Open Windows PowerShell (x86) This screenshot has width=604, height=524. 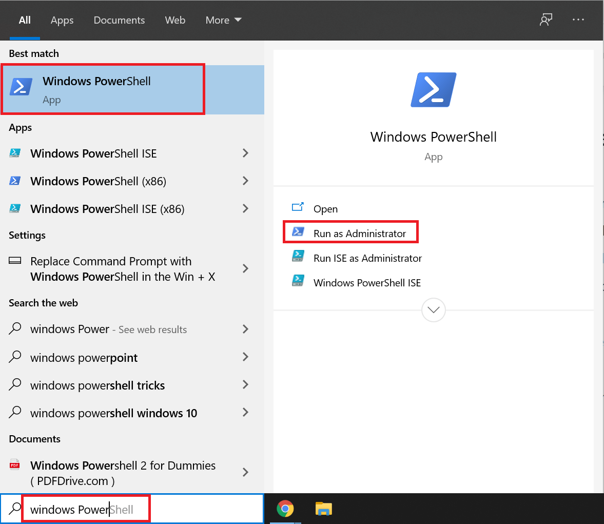(97, 181)
